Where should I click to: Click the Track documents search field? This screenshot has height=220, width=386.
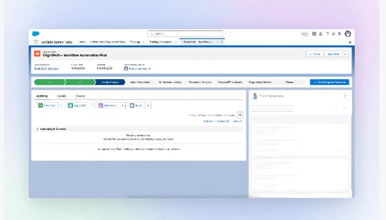point(272,108)
